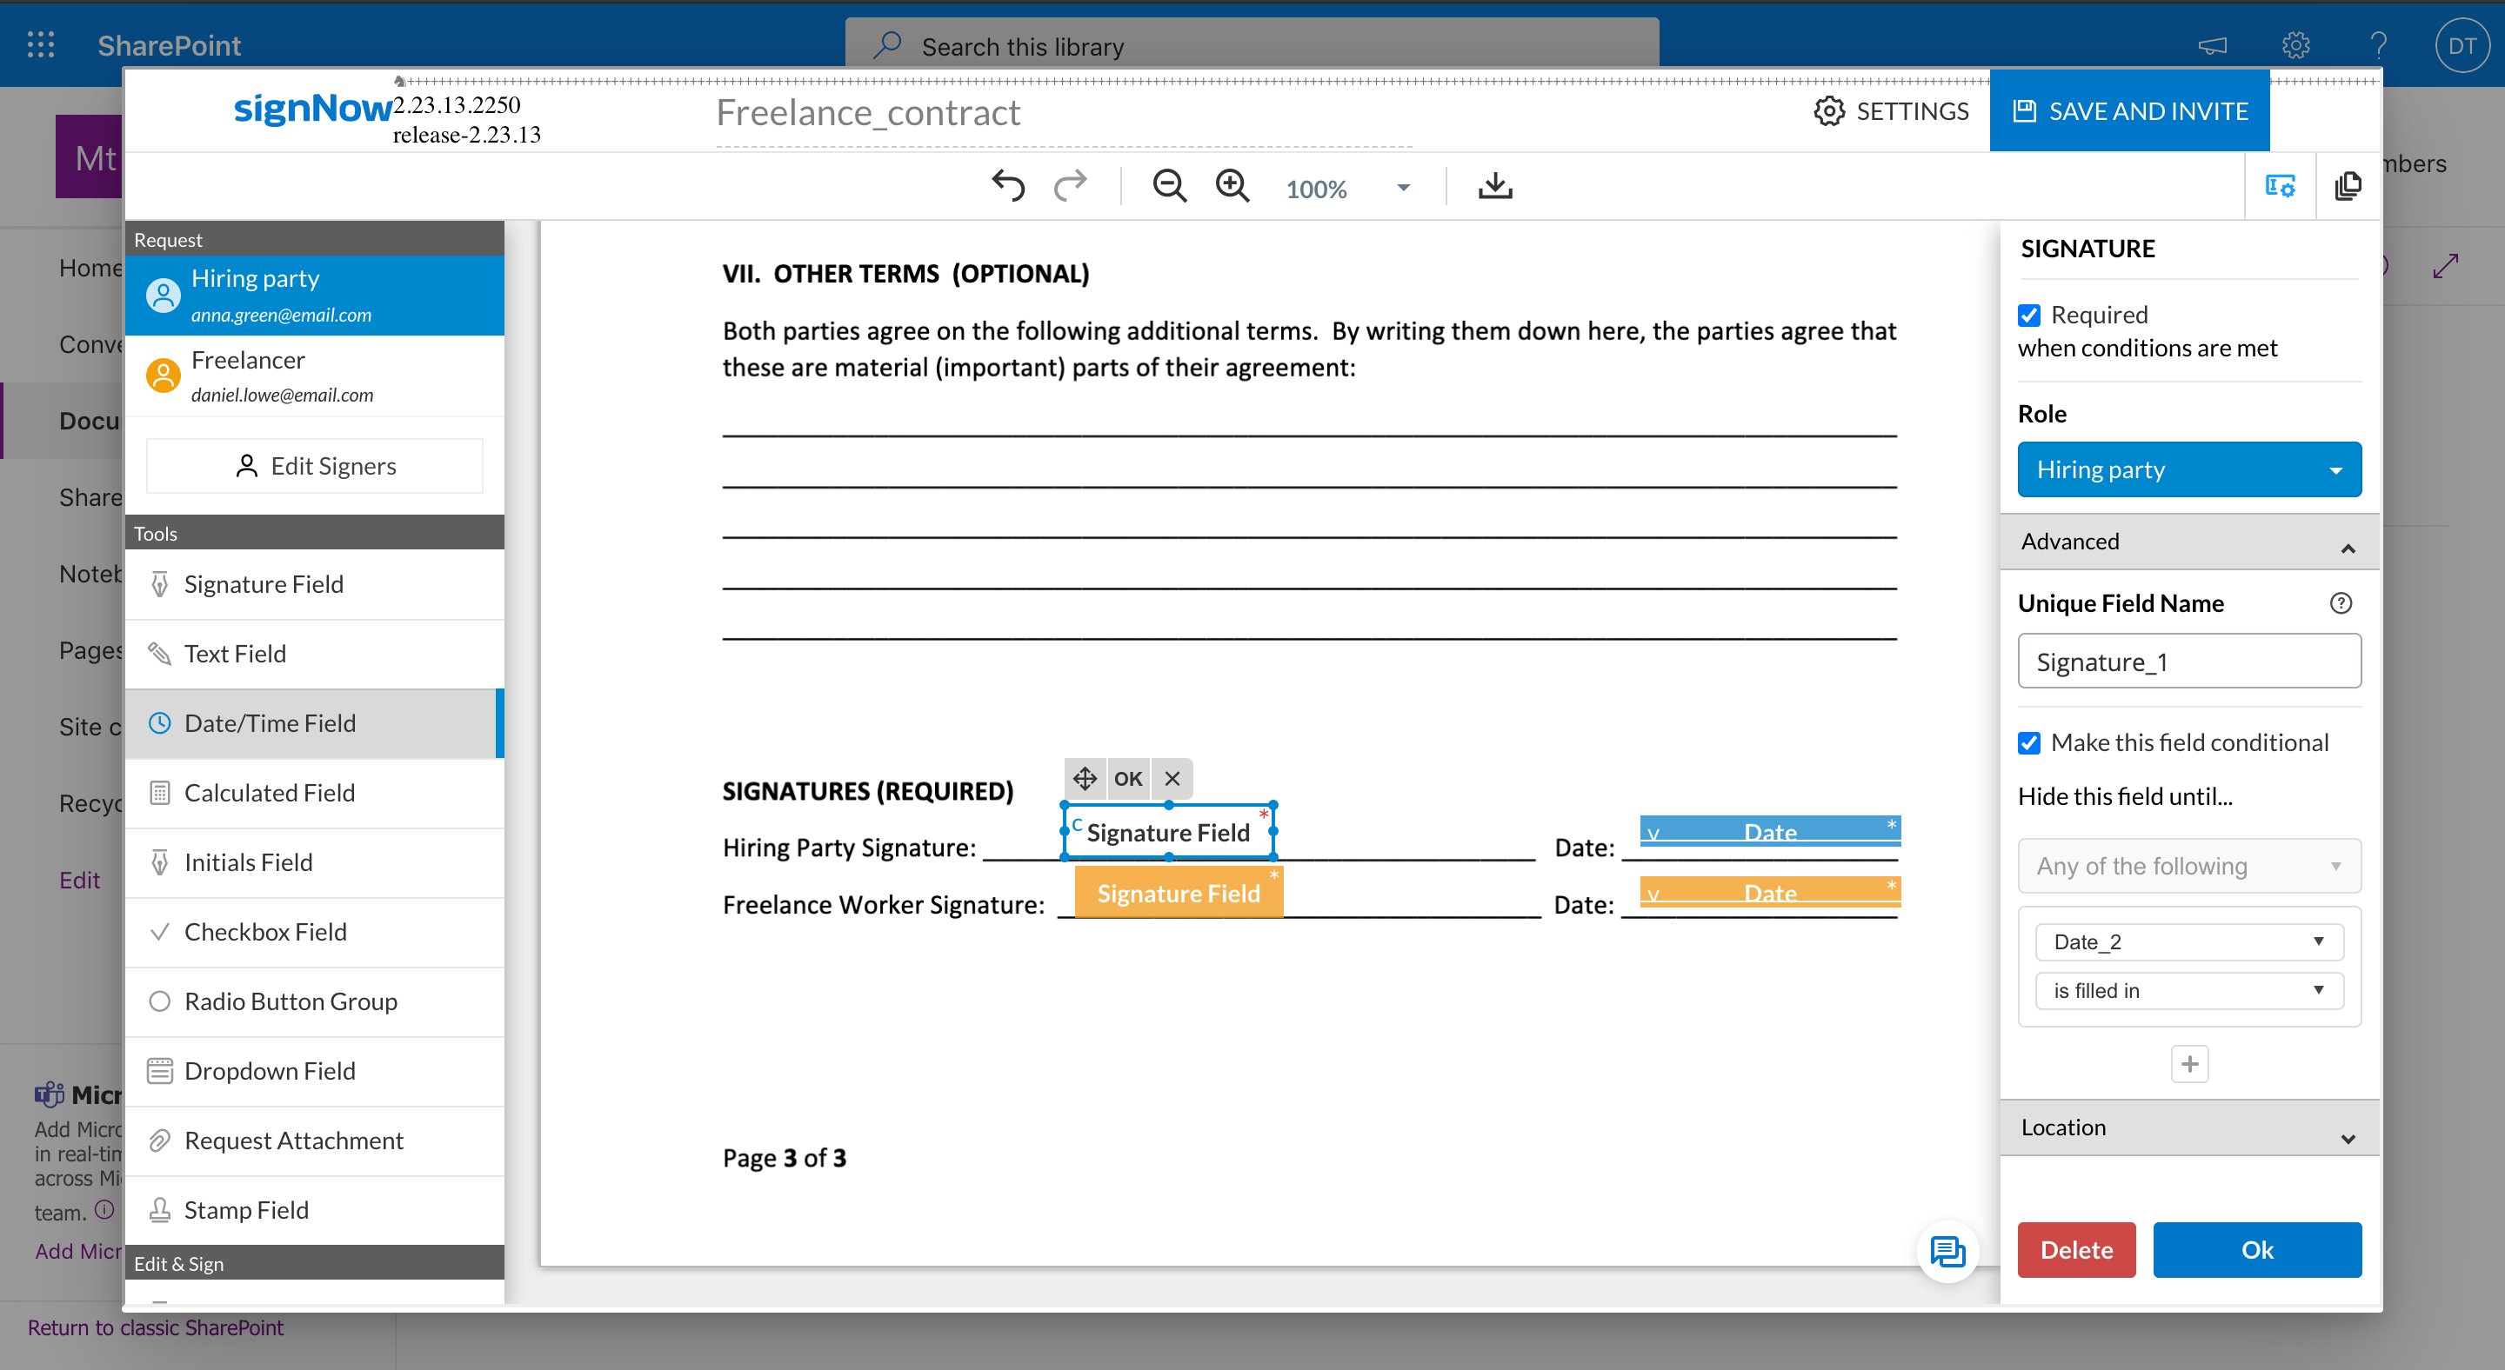The height and width of the screenshot is (1370, 2505).
Task: Open the SharePoint app launcher
Action: pos(40,44)
